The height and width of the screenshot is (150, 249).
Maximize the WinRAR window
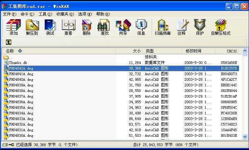tap(237, 7)
